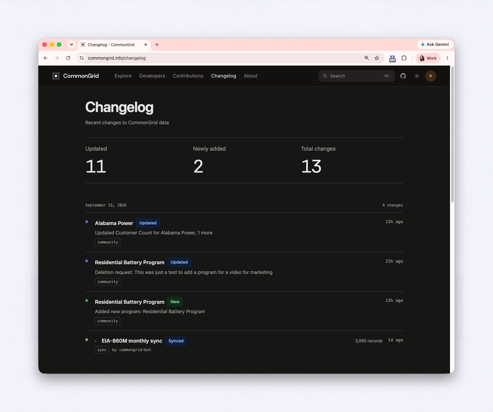The width and height of the screenshot is (493, 412).
Task: Open the Contributions nav item
Action: pyautogui.click(x=188, y=76)
